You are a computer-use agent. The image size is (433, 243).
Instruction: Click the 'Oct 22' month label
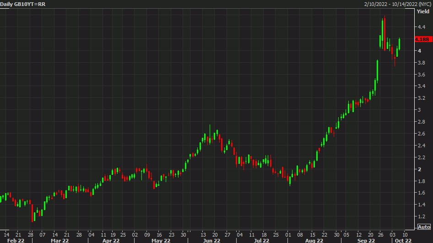coord(403,241)
